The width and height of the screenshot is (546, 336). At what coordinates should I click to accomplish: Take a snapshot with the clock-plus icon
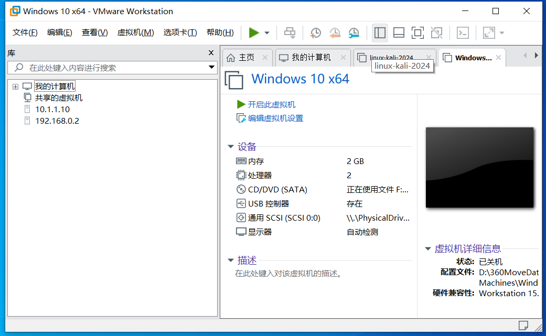pos(315,32)
